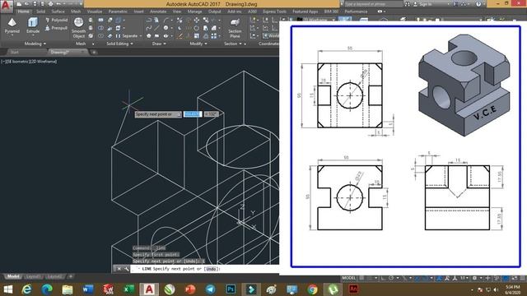Open Excel from the taskbar
This screenshot has height=296, width=527.
[128, 289]
